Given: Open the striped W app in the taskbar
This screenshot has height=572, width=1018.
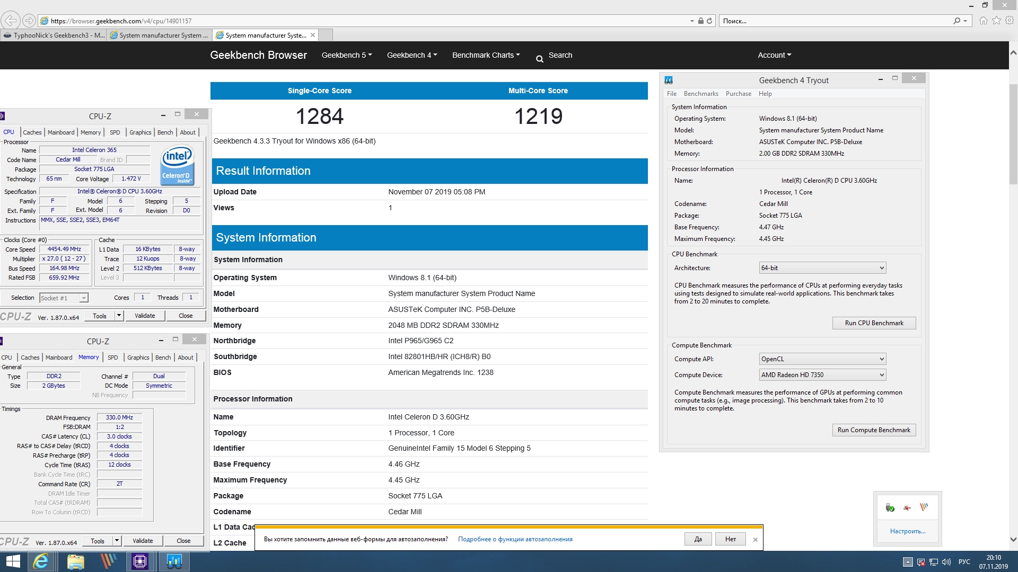Looking at the screenshot, I should click(x=108, y=561).
